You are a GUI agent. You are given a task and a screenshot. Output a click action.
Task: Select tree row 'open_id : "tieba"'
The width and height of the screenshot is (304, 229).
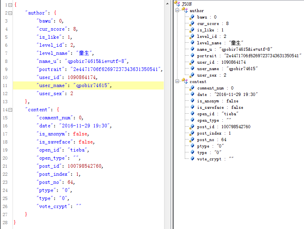point(218,114)
